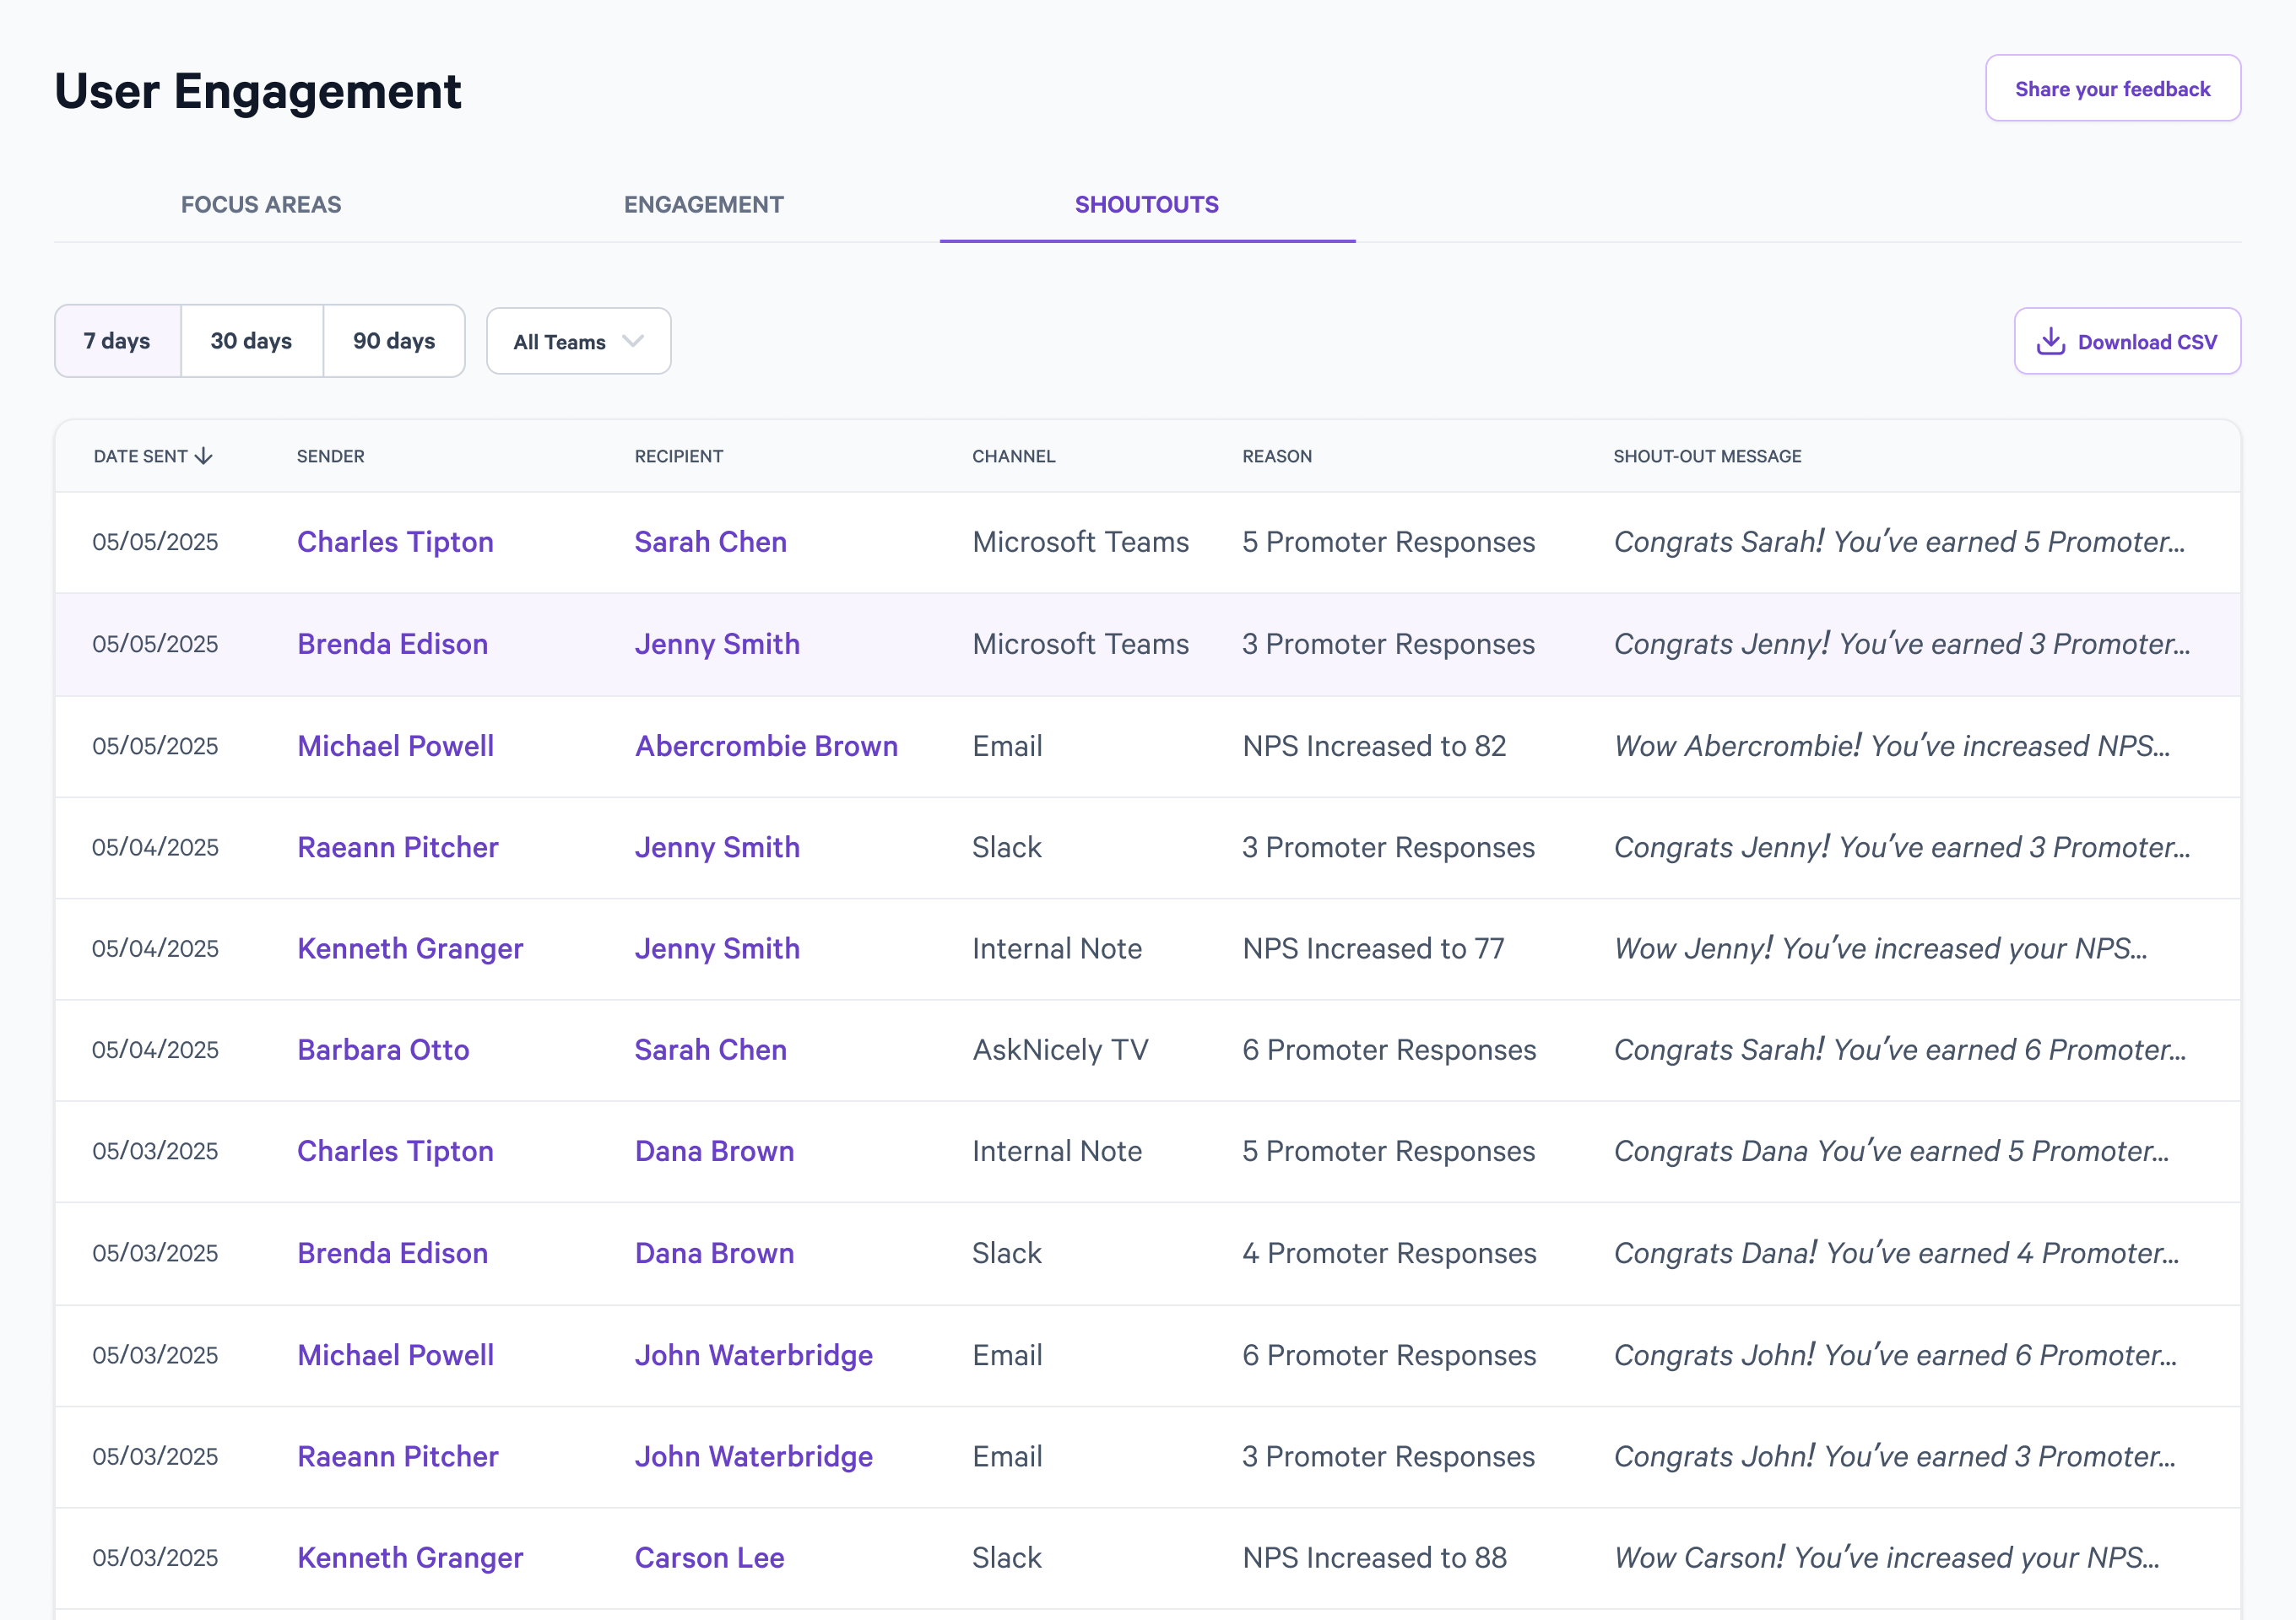Open sender Barbara Otto link
Viewport: 2296px width, 1620px height.
(x=383, y=1050)
